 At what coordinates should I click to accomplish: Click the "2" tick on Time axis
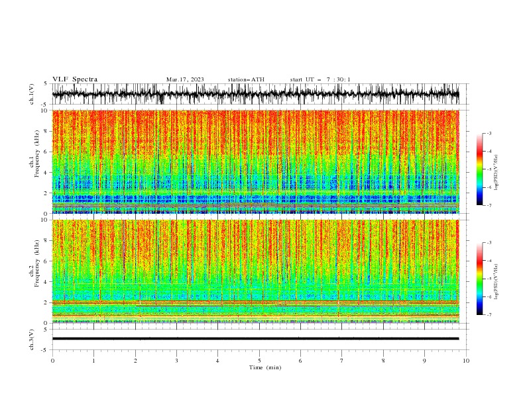pyautogui.click(x=135, y=361)
